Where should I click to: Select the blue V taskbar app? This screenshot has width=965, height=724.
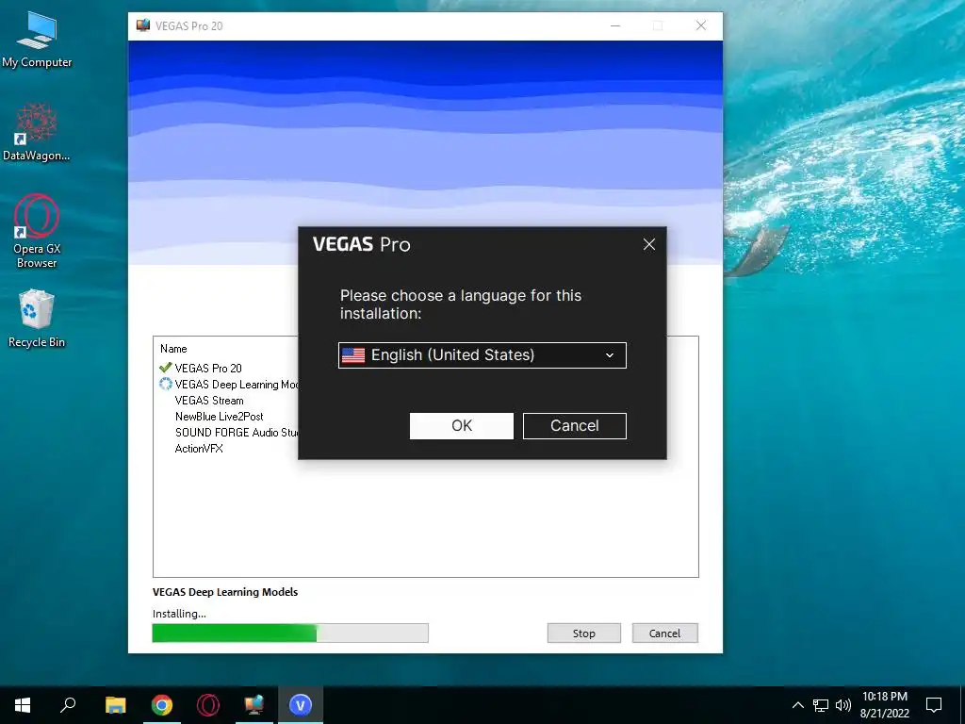pos(301,705)
